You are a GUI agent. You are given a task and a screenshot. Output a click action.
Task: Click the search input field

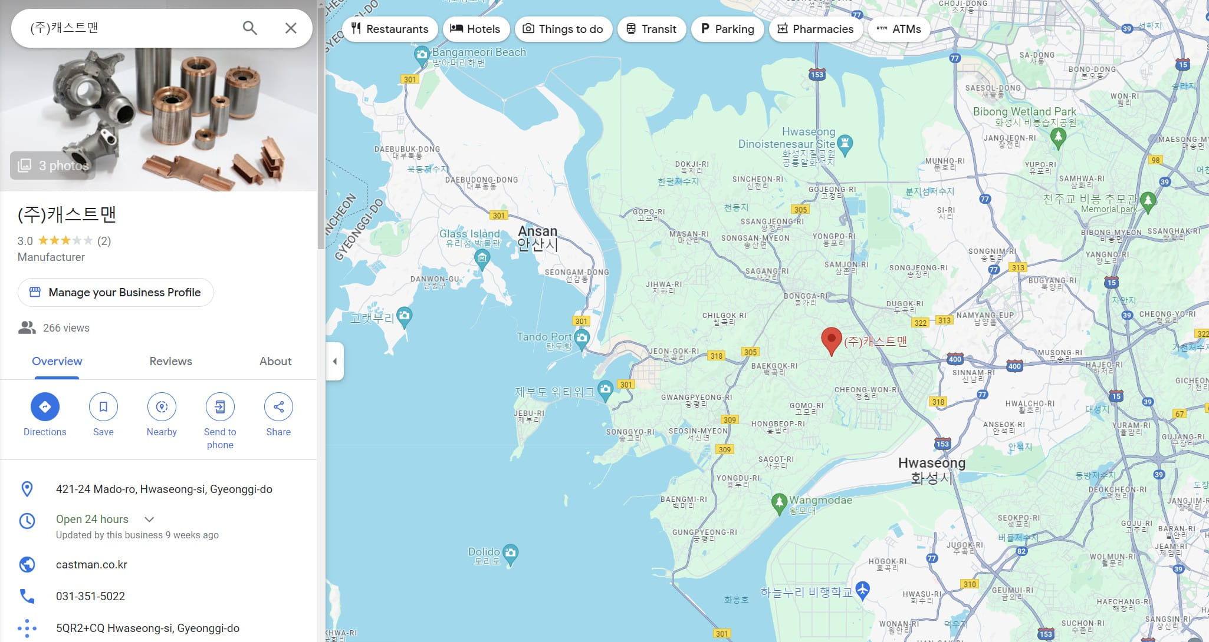(x=130, y=28)
